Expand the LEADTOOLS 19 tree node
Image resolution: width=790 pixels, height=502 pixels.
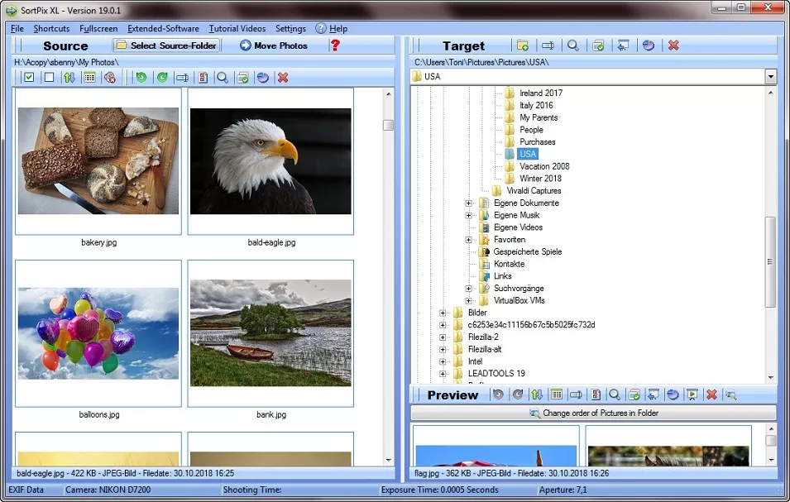point(443,374)
